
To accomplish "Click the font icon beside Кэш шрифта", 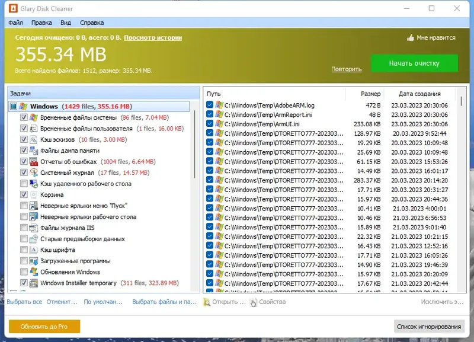I will pos(34,250).
